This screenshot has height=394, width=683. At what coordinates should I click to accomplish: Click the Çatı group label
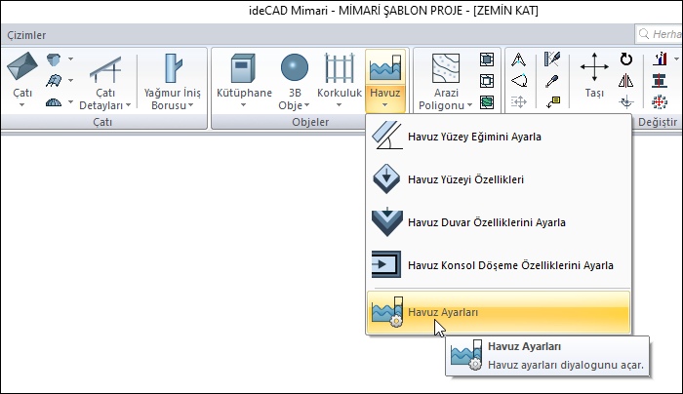click(102, 122)
